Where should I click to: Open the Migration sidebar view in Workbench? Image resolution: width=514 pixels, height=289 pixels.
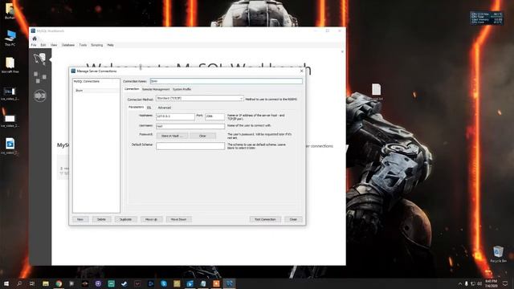click(40, 96)
